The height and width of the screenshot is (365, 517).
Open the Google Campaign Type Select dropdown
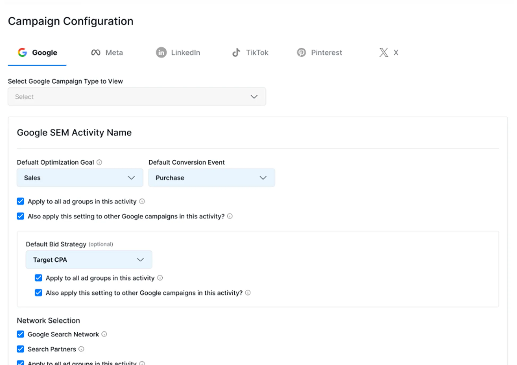pos(137,97)
